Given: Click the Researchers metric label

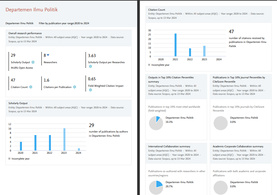Looking at the screenshot, I should pos(50,62).
